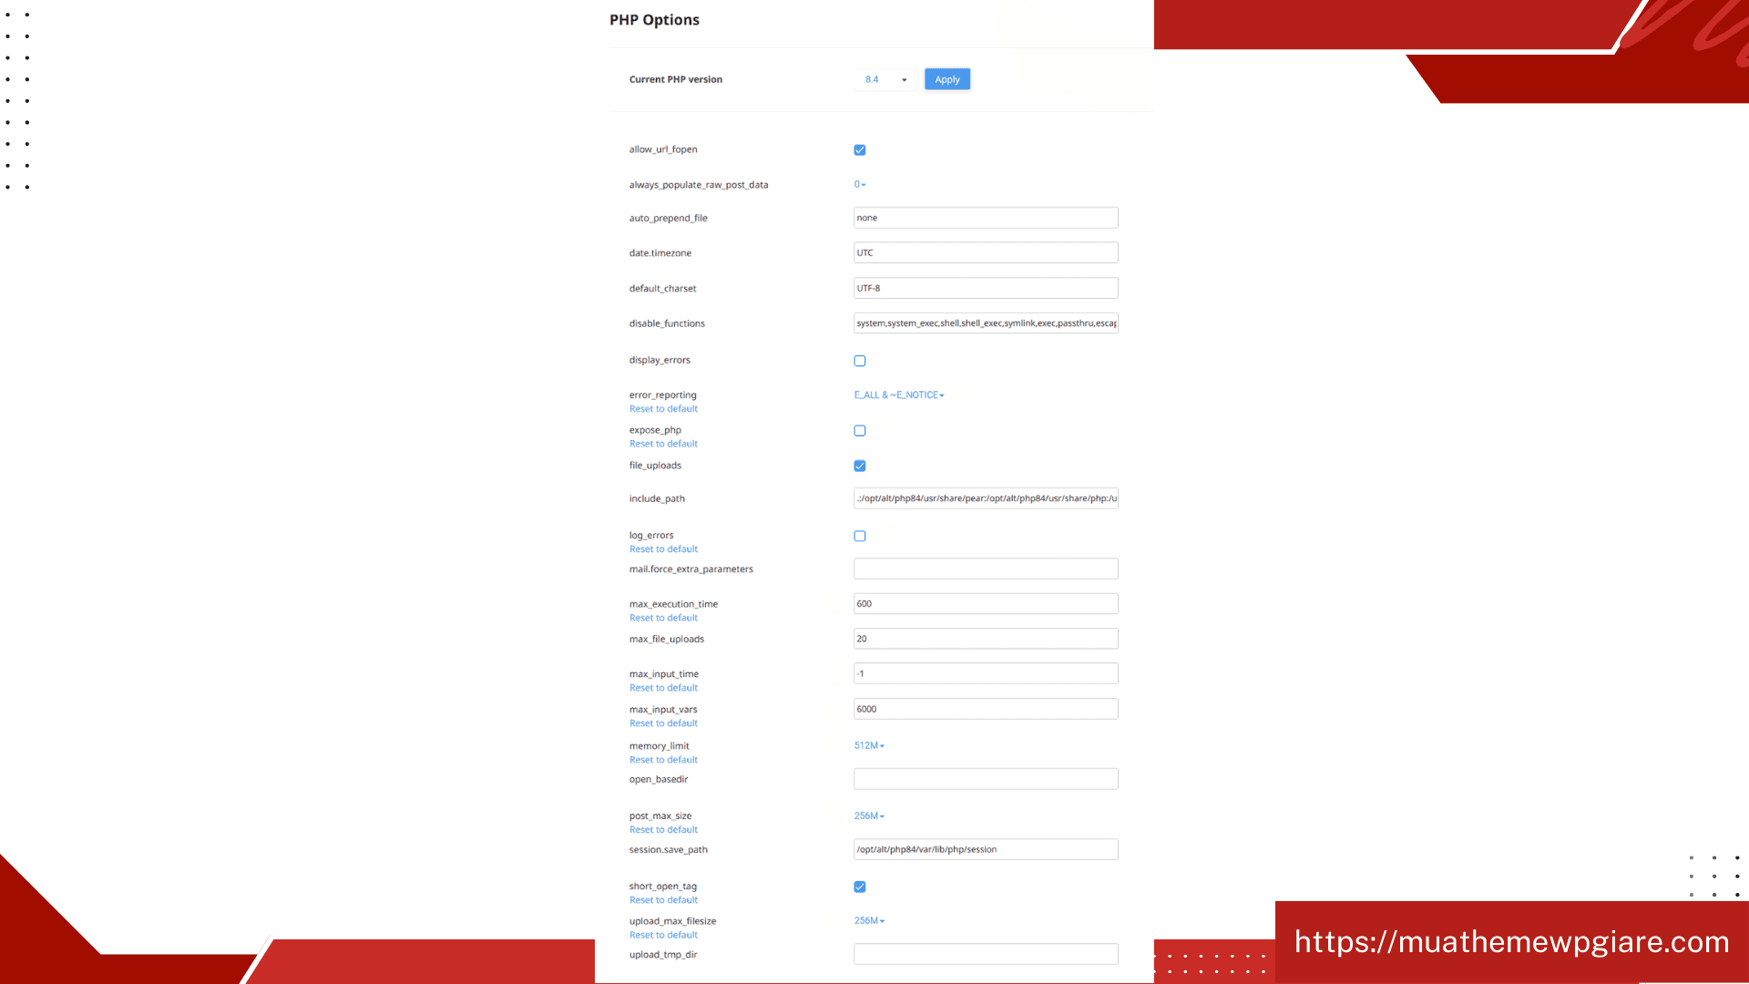
Task: Toggle the allow_url_fopen checkbox
Action: (859, 150)
